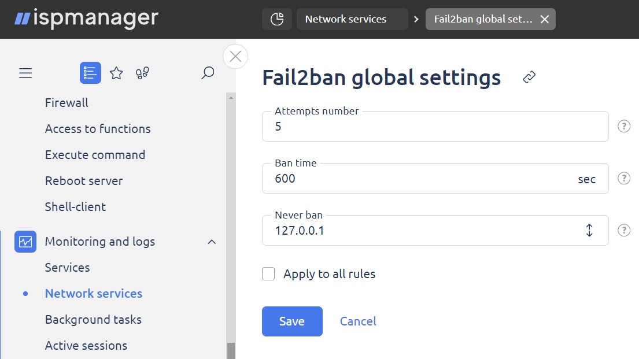
Task: Click the ispmanager logo
Action: click(x=86, y=18)
